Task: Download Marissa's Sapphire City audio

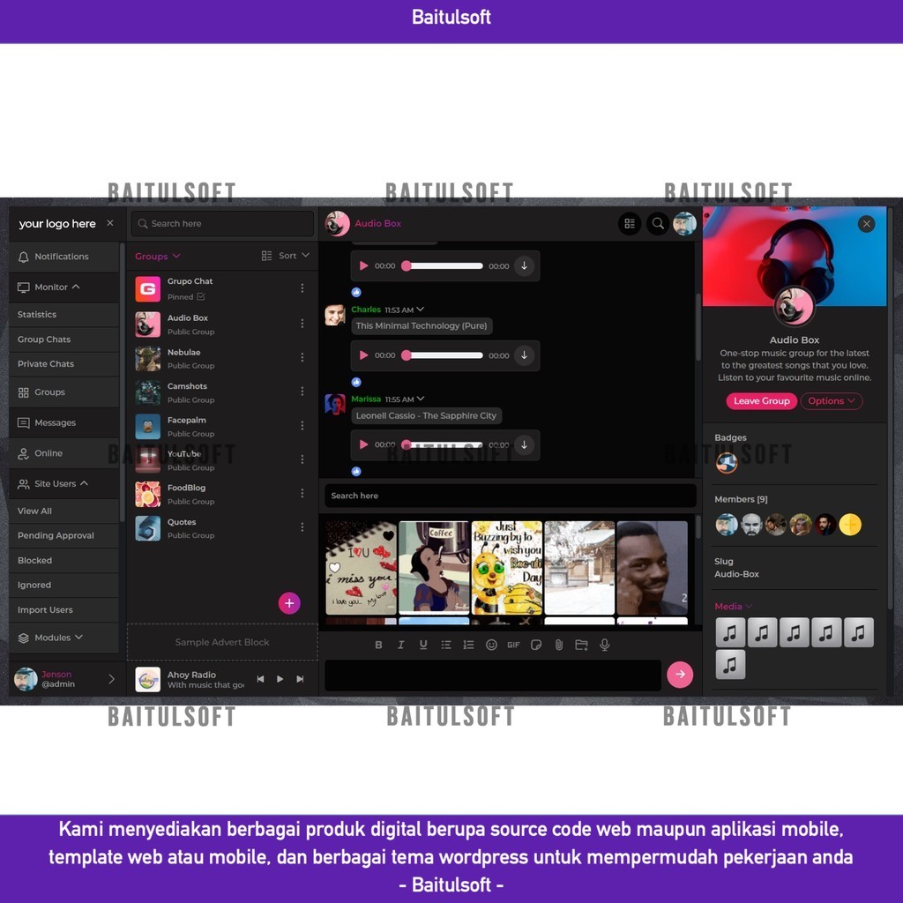Action: click(524, 444)
